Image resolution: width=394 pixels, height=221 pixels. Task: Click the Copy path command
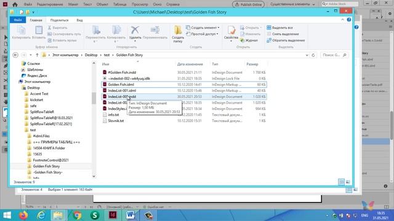tap(64, 34)
